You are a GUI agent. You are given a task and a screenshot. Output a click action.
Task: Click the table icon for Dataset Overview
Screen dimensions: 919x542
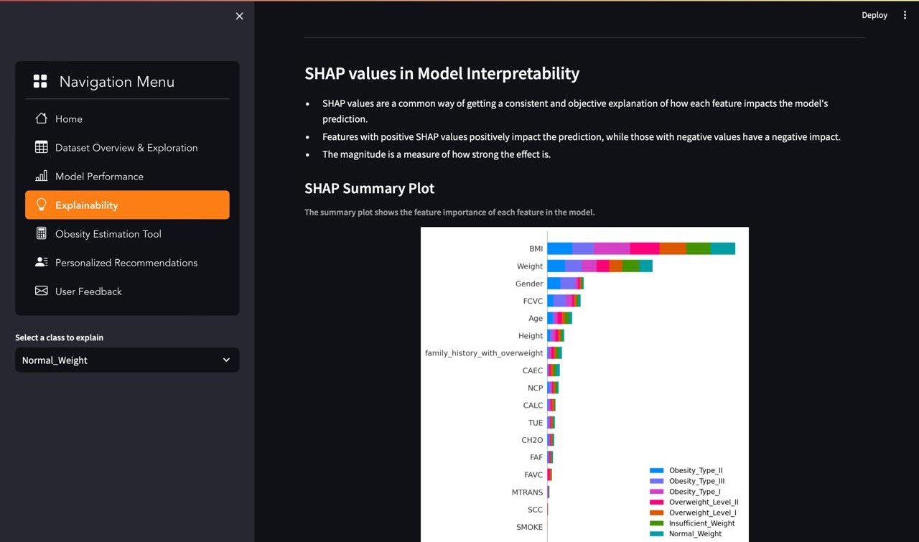pyautogui.click(x=42, y=147)
